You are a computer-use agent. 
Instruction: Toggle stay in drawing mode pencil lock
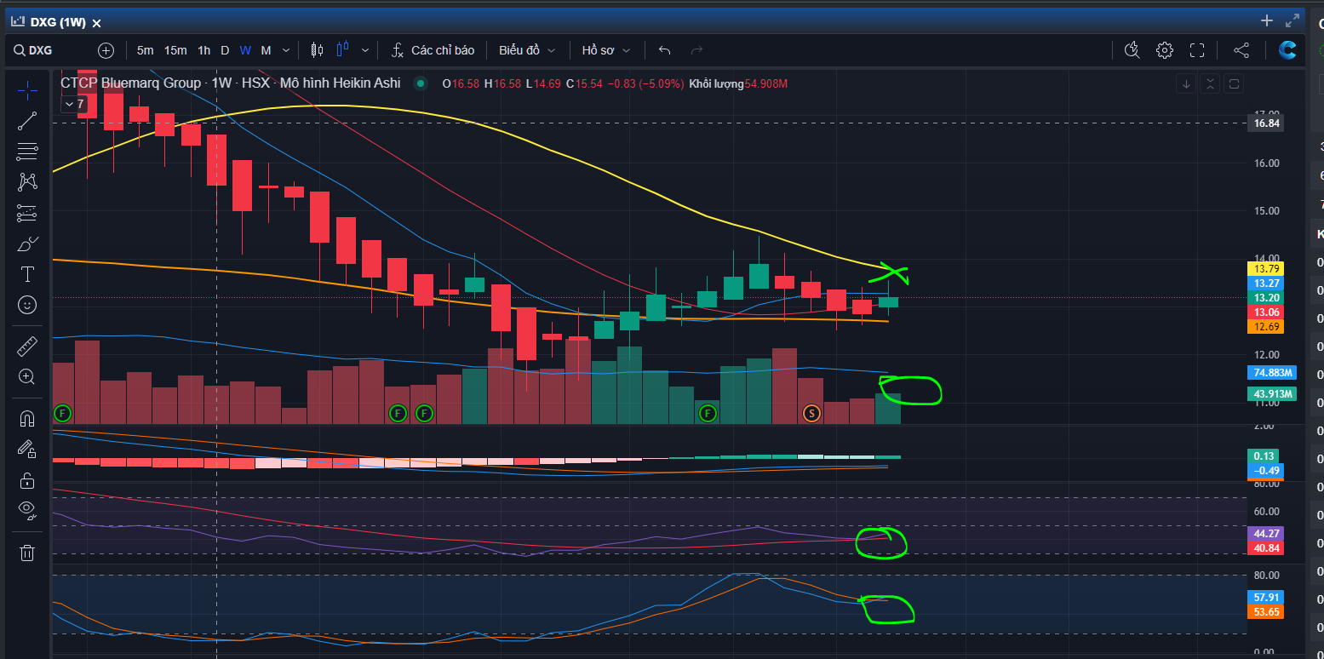pos(27,449)
